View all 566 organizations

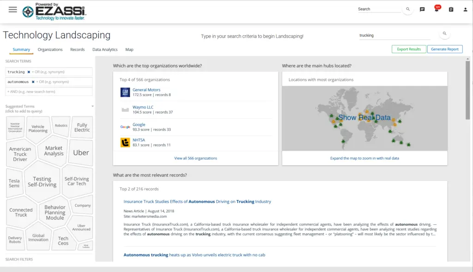[x=195, y=158]
